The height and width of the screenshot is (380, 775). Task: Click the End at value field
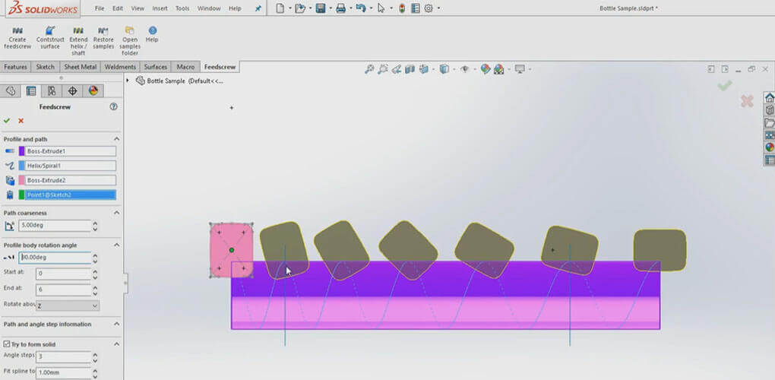coord(63,289)
